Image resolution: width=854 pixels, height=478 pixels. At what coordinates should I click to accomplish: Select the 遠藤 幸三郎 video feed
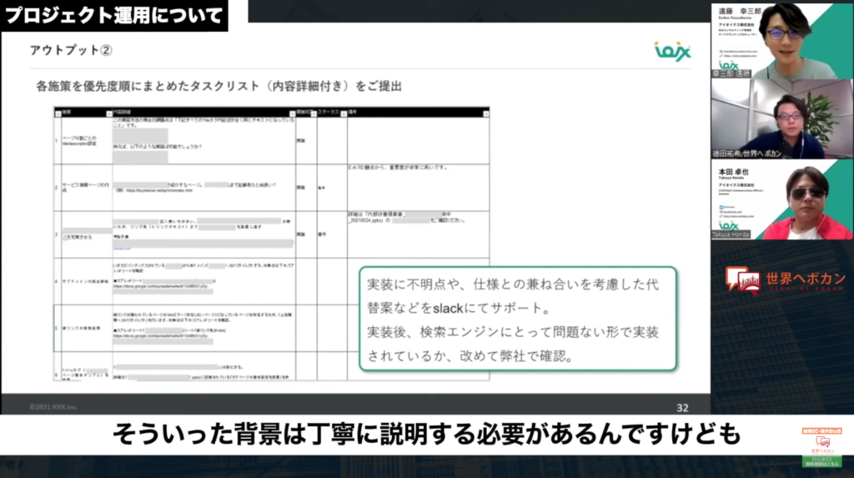[x=782, y=42]
